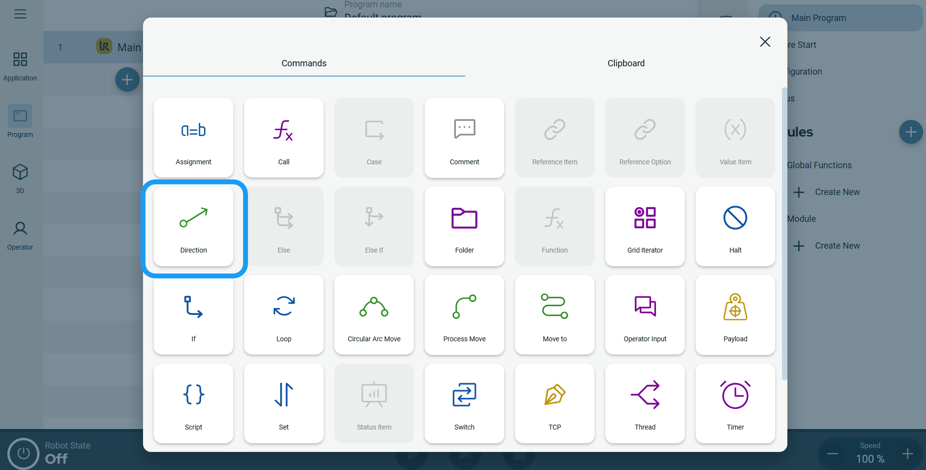Click the Folder command button

[x=464, y=227]
